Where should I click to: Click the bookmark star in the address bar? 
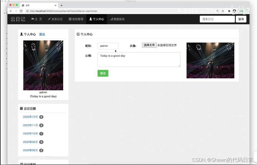[223, 11]
